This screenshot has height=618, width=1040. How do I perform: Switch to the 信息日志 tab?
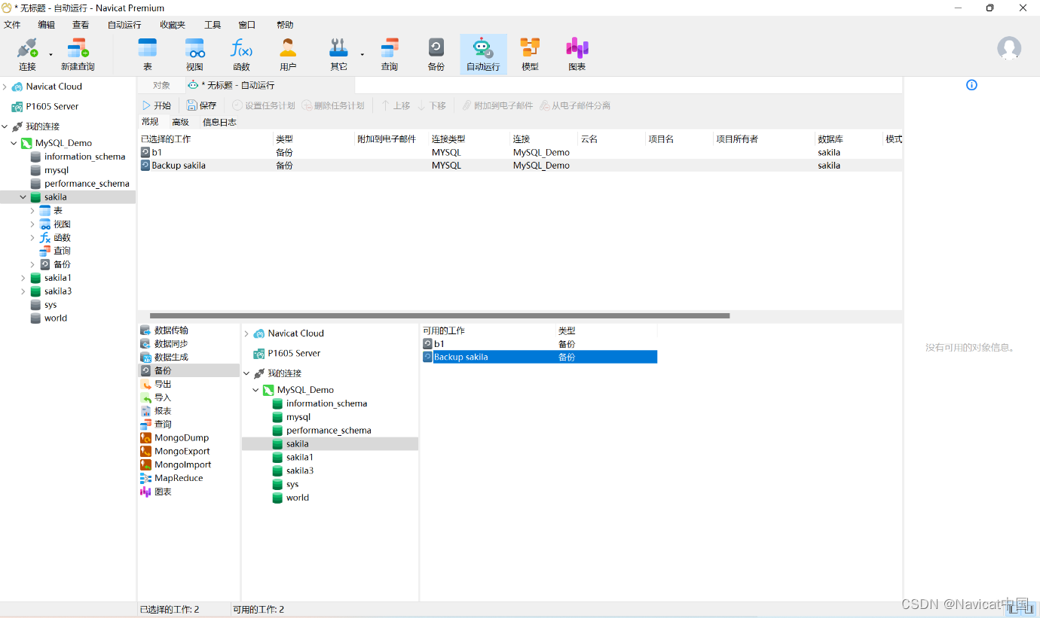(219, 122)
